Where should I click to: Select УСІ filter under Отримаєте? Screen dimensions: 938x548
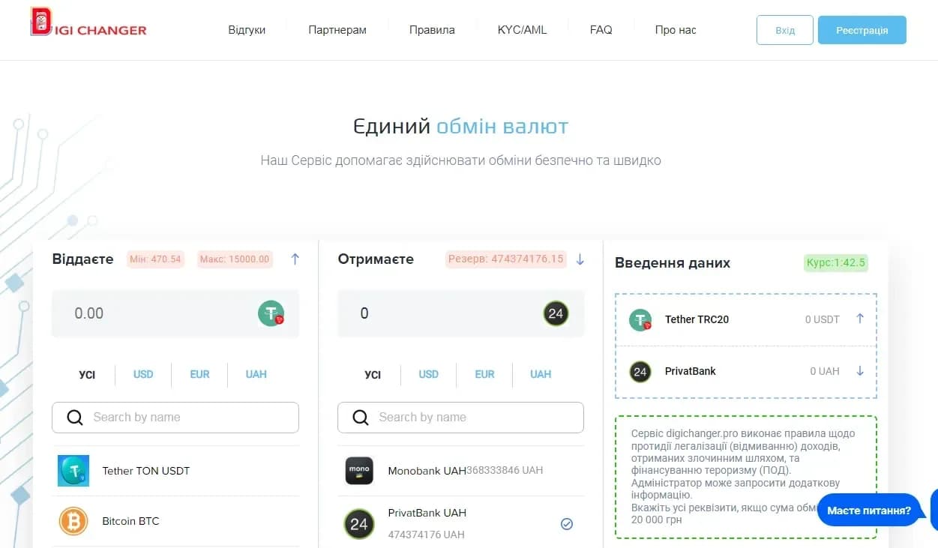point(373,374)
